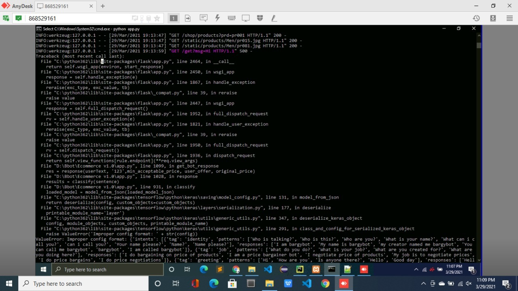The image size is (518, 291).
Task: Open local notification center icon
Action: click(506, 284)
